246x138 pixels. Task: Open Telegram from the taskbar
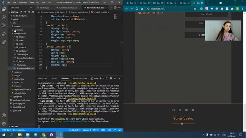[36, 135]
